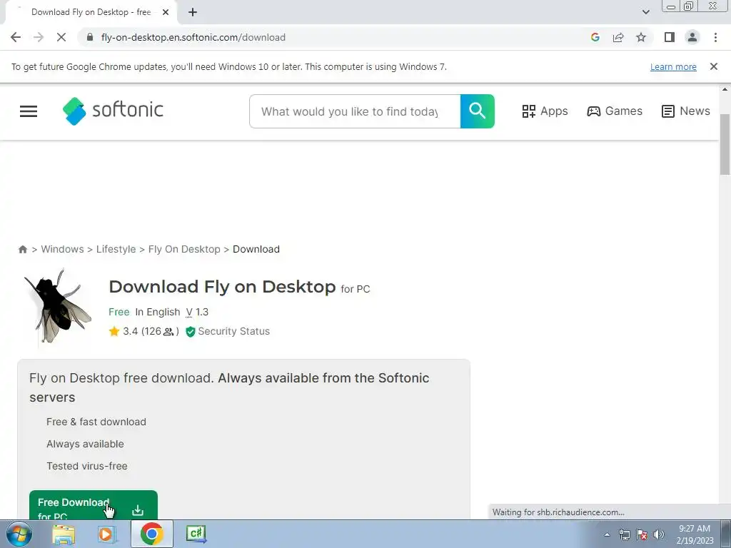Open the C# application on the taskbar
The width and height of the screenshot is (731, 548).
point(196,534)
